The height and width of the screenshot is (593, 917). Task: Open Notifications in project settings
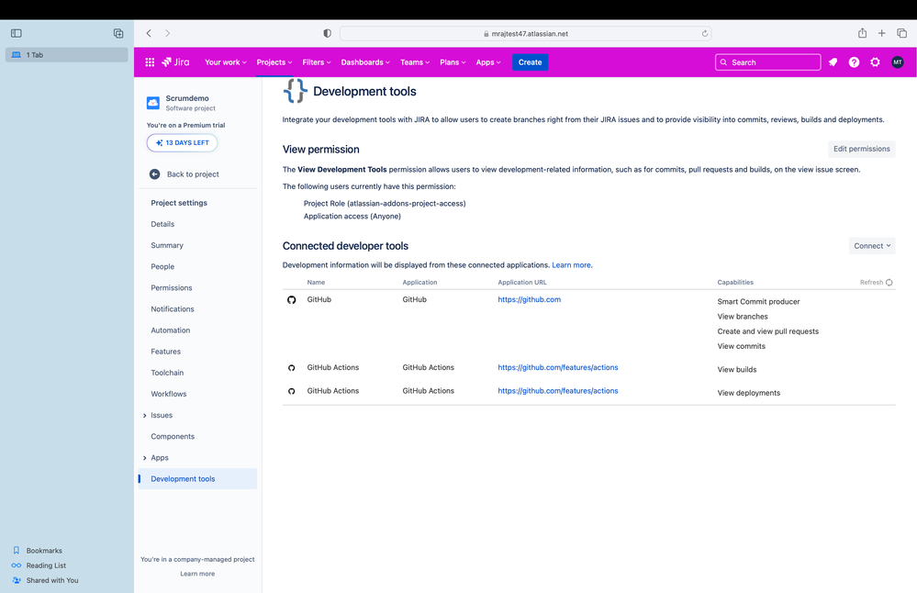173,308
